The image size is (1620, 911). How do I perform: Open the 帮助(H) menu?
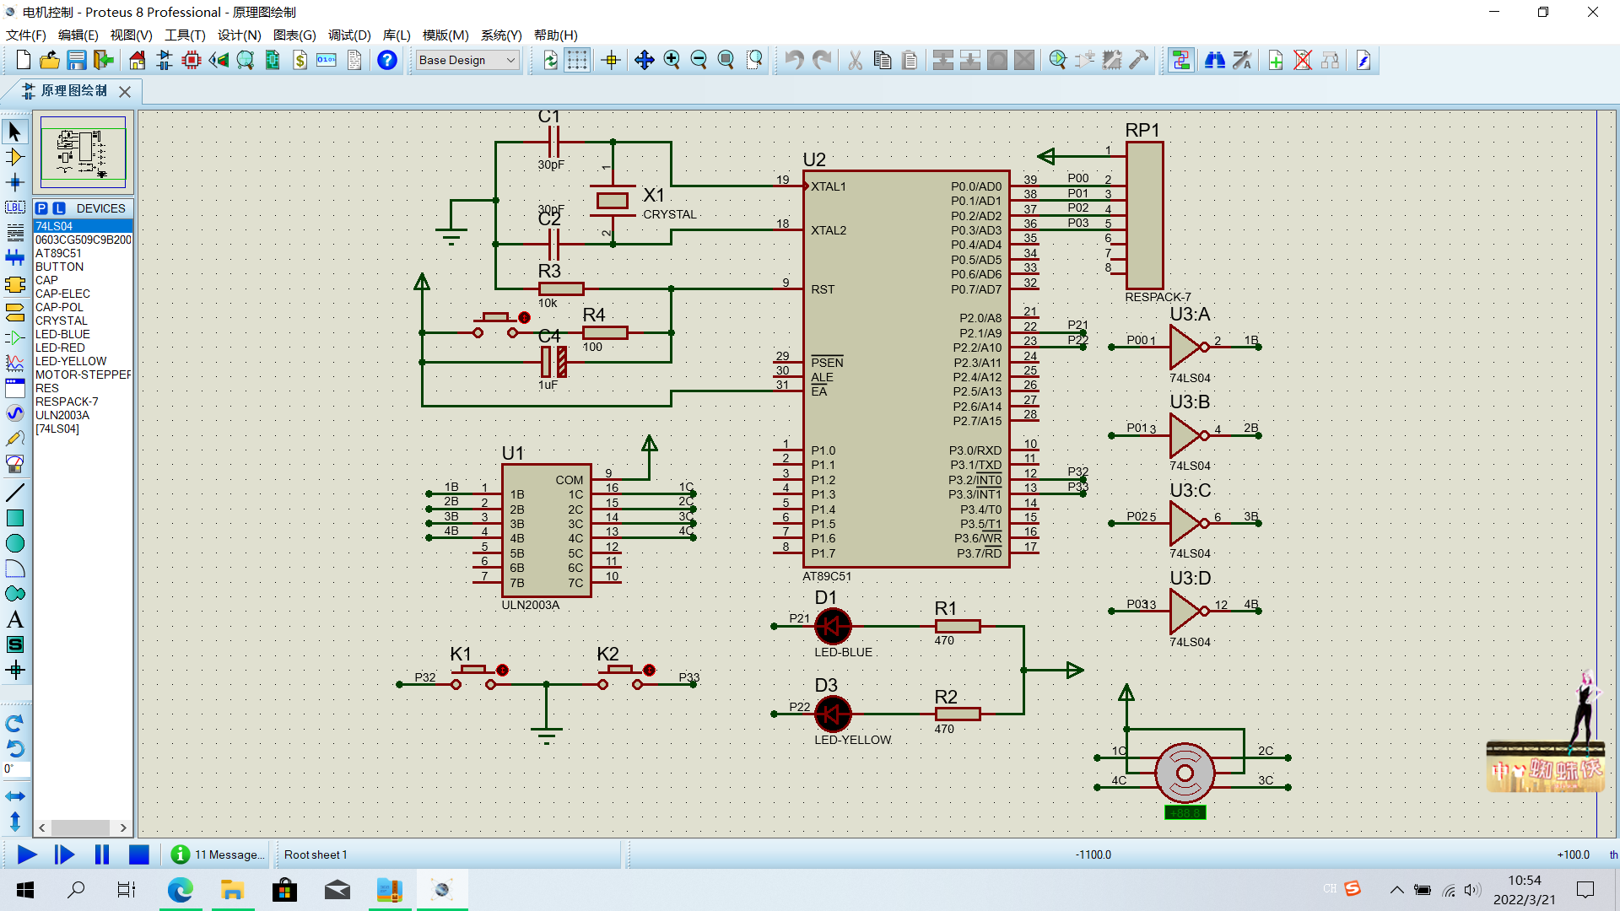555,35
